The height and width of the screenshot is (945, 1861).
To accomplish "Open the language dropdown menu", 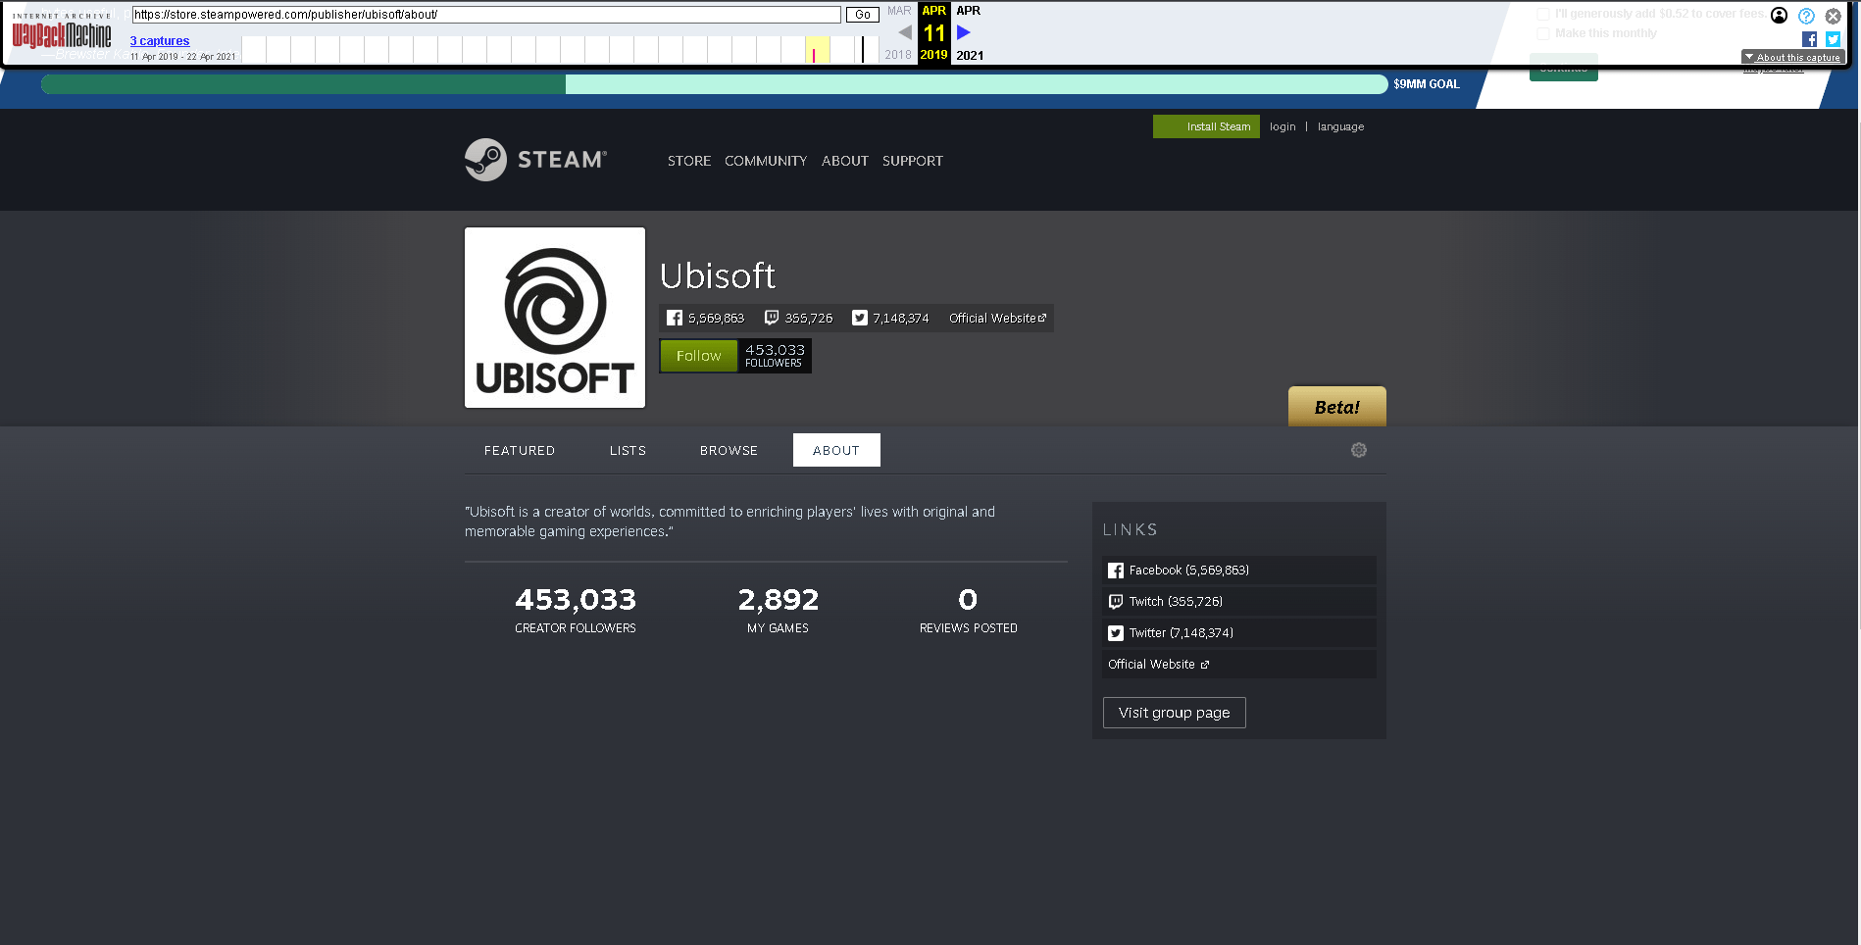I will (1340, 126).
